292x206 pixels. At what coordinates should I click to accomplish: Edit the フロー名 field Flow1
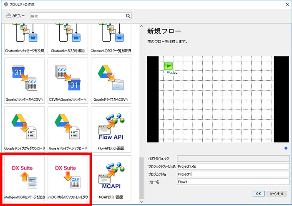coord(233,182)
